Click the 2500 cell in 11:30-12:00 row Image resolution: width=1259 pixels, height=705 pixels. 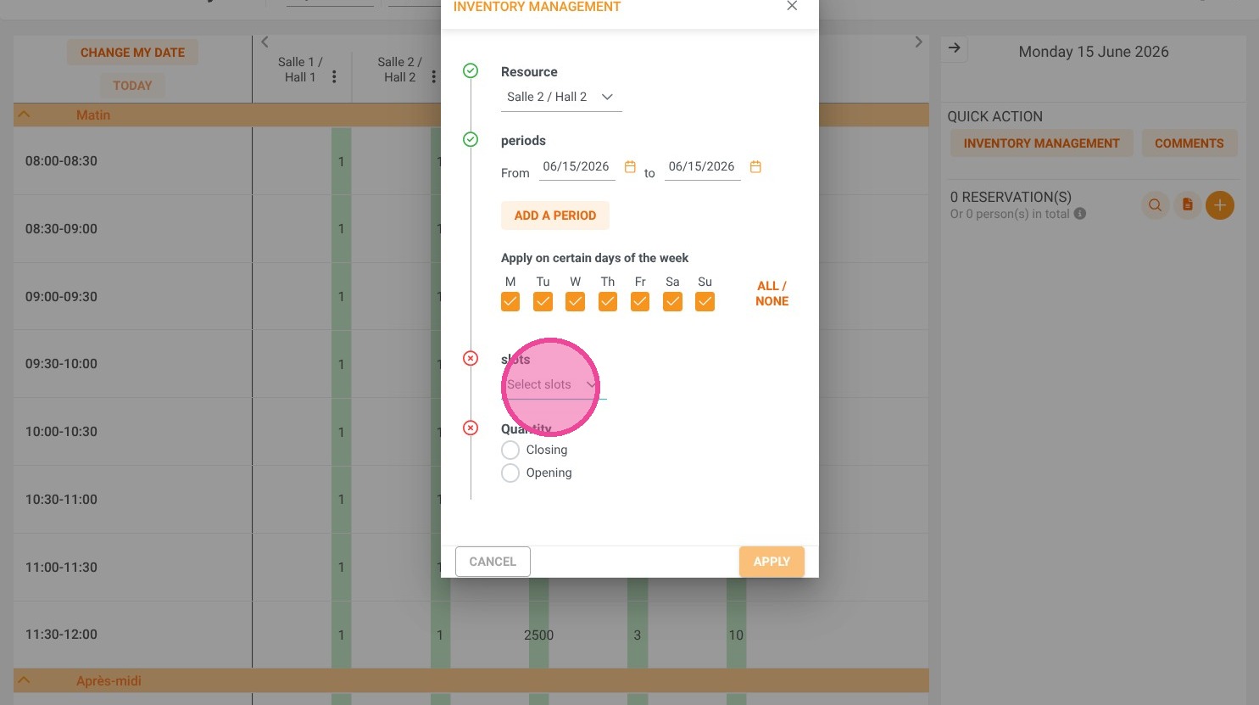coord(539,635)
